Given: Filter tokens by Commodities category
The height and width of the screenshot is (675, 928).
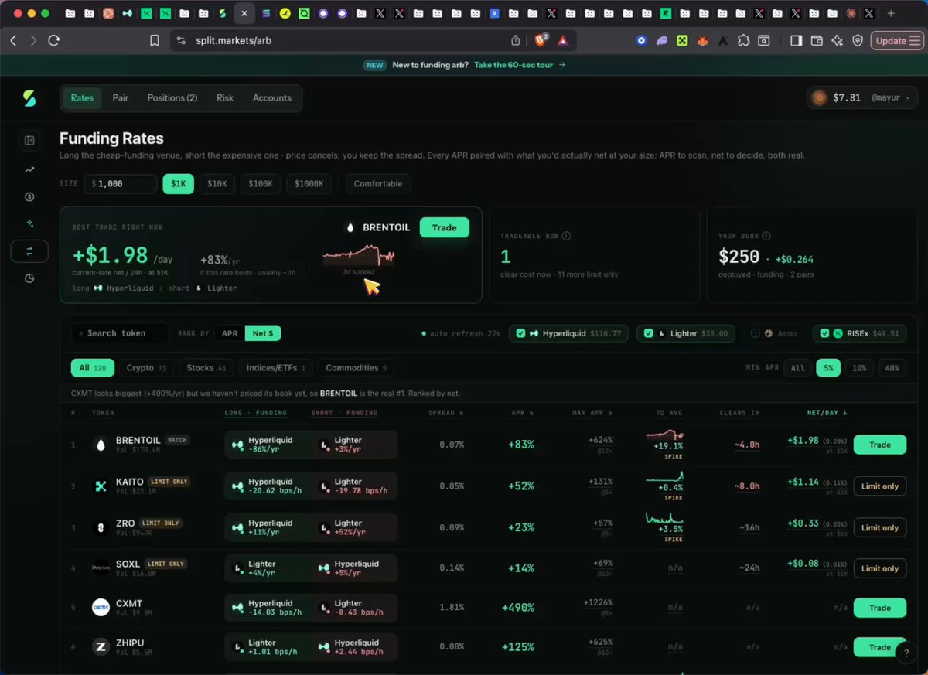Looking at the screenshot, I should (x=357, y=368).
